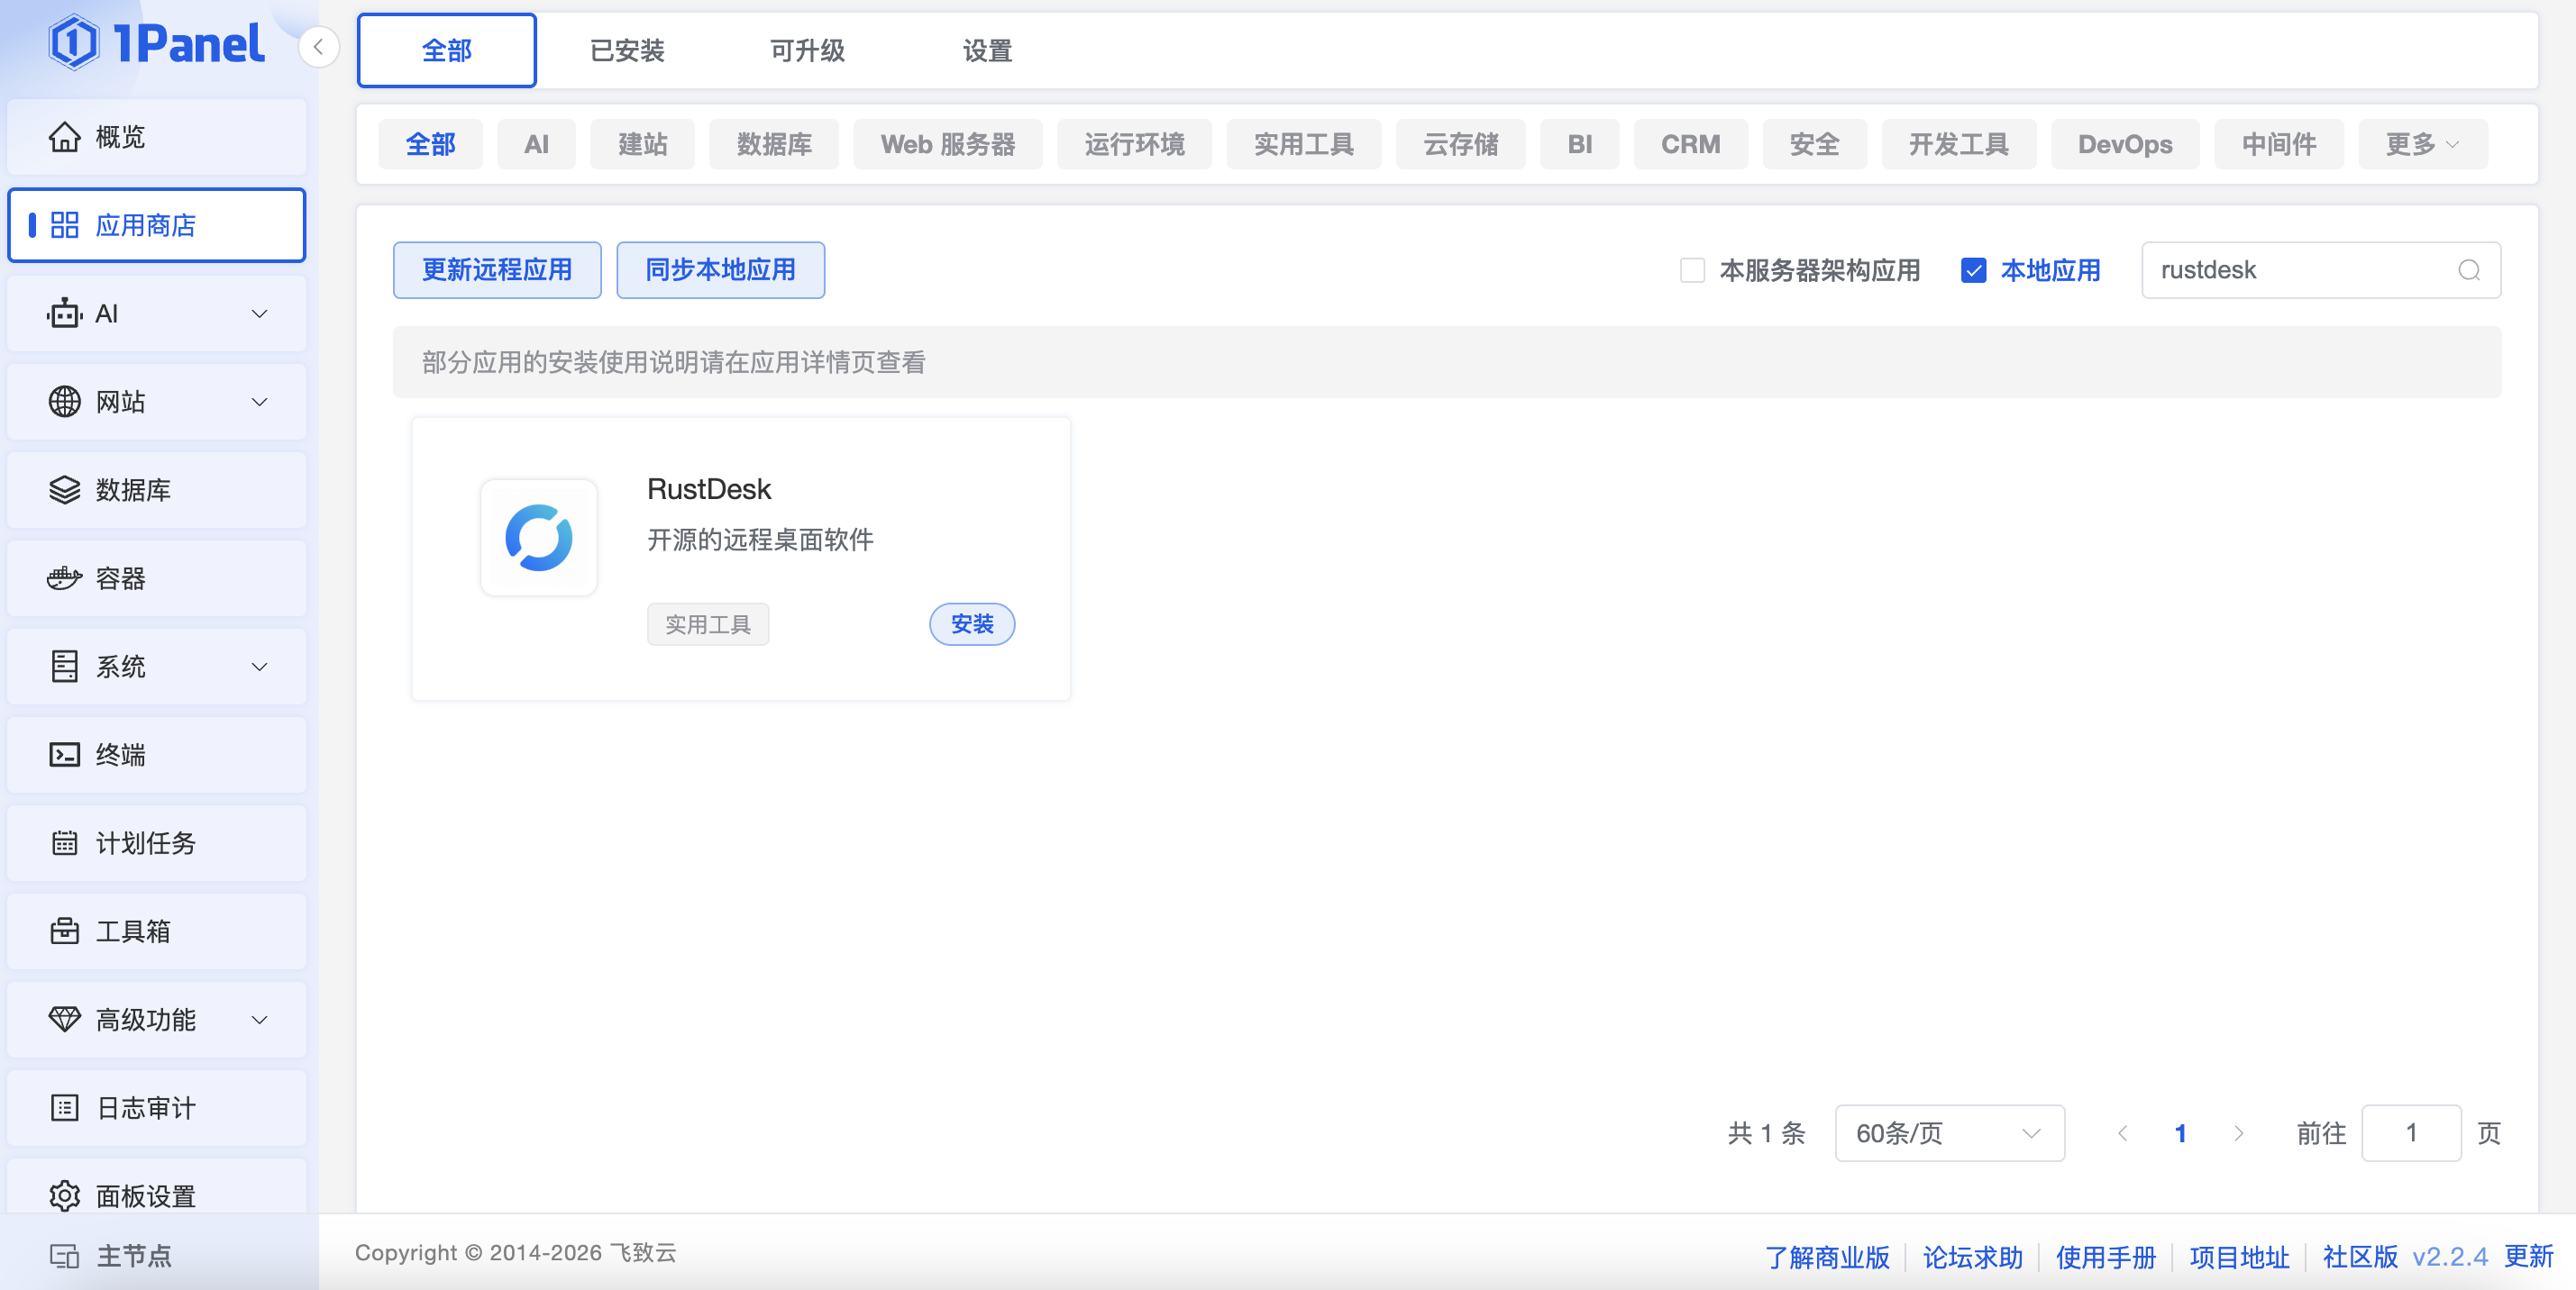This screenshot has height=1290, width=2576.
Task: Click the 更新 link in footer
Action: point(2528,1256)
